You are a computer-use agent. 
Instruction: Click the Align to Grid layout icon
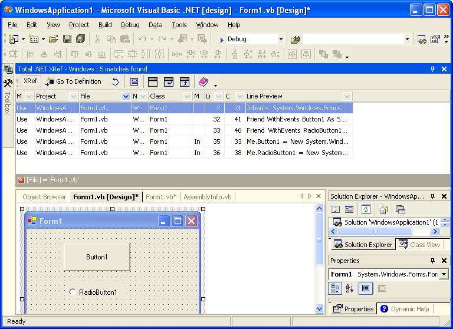(13, 54)
